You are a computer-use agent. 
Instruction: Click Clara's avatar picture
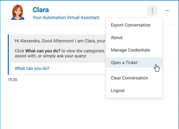point(18,12)
